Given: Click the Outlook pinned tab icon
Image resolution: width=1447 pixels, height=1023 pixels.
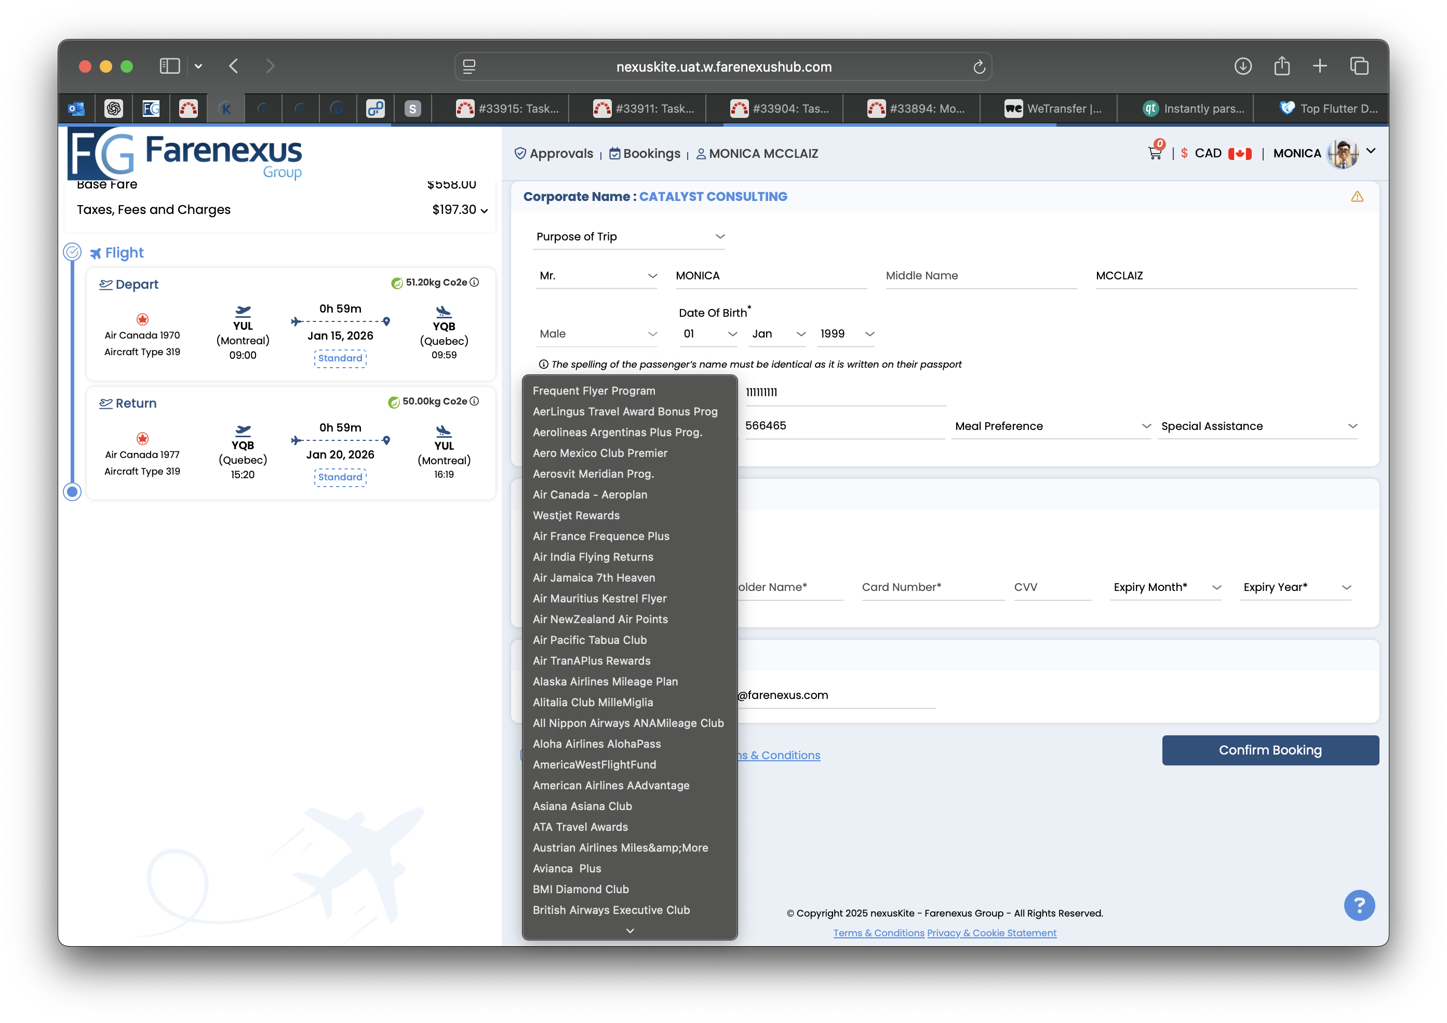Looking at the screenshot, I should point(76,109).
